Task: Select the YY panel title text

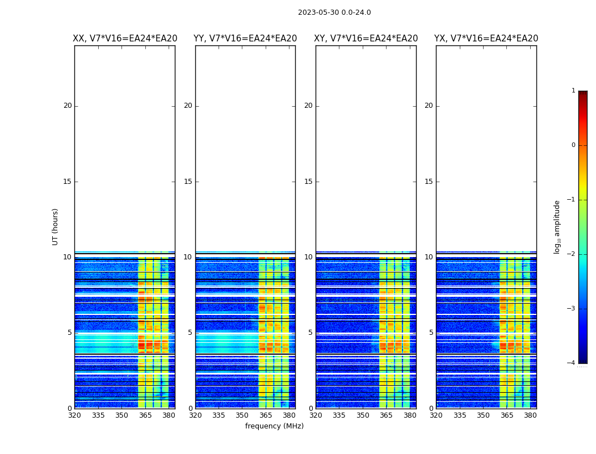Action: tap(245, 39)
